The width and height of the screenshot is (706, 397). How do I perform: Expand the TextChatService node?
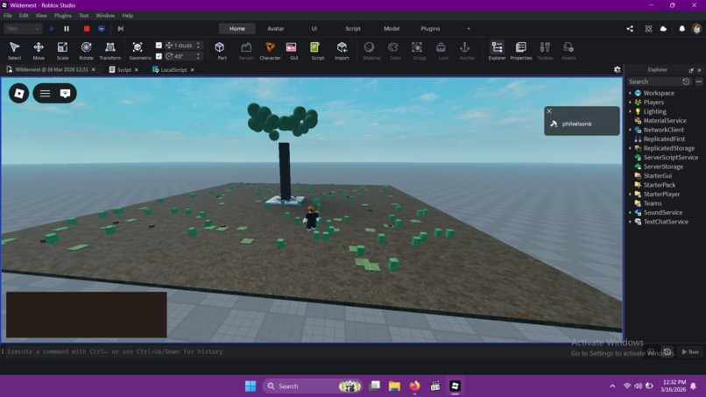(630, 222)
